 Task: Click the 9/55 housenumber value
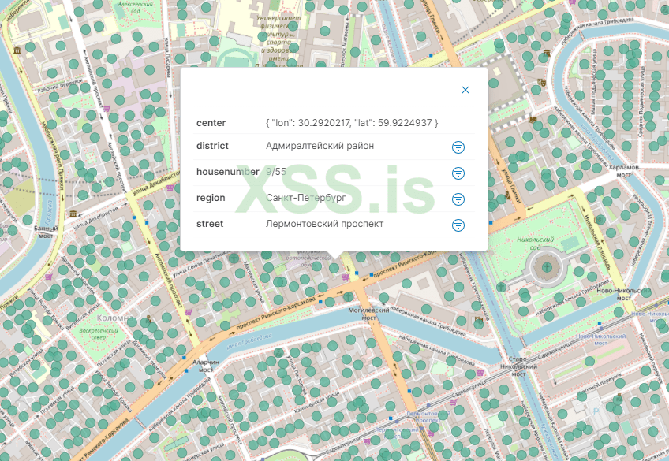coord(275,172)
